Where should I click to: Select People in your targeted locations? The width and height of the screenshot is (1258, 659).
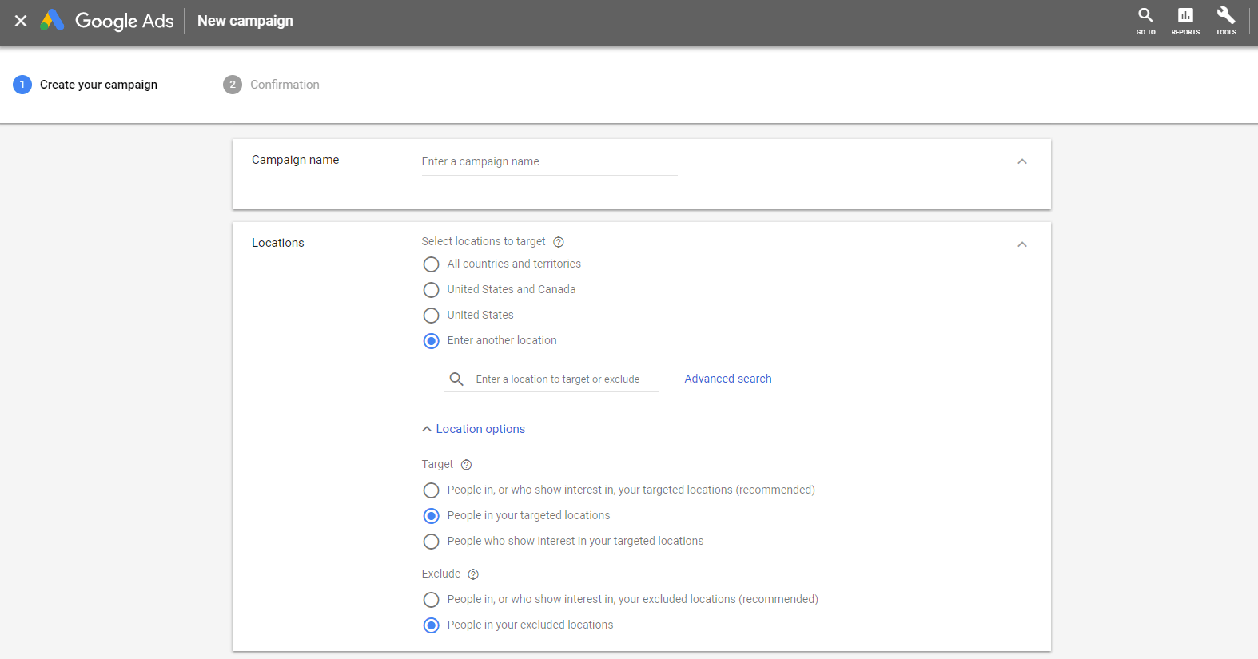pyautogui.click(x=431, y=516)
